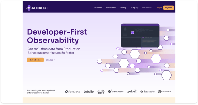
Task: Click the ROOKOUT wordmark text
Action: [40, 8]
